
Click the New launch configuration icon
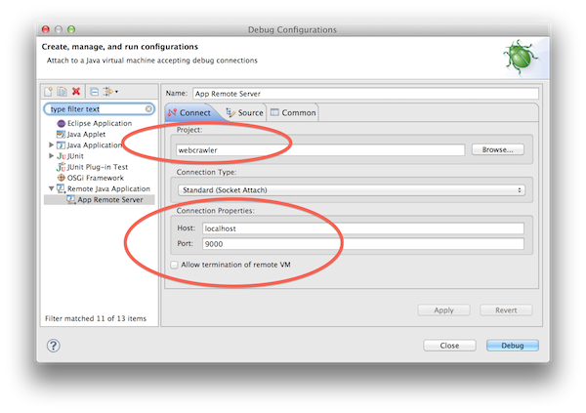click(48, 92)
